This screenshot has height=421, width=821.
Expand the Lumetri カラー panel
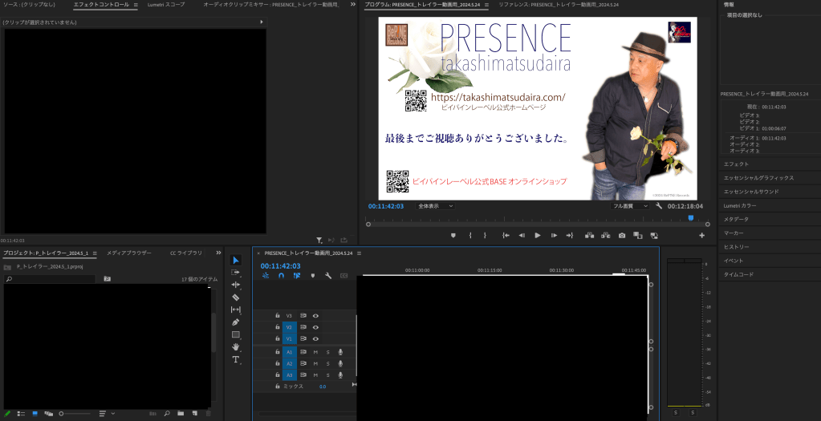pos(740,205)
